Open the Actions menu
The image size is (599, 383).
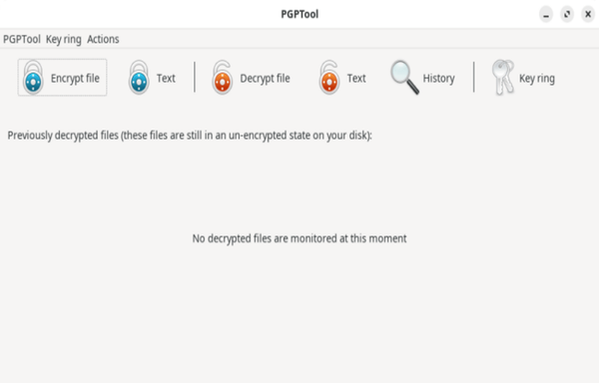103,39
